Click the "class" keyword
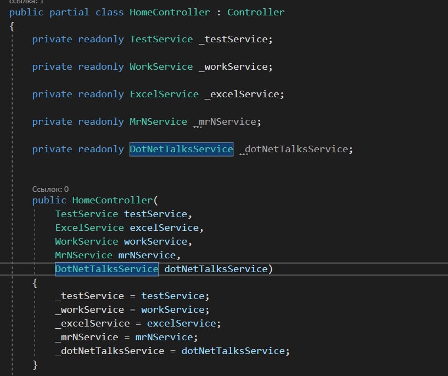This screenshot has height=376, width=448. click(x=109, y=12)
